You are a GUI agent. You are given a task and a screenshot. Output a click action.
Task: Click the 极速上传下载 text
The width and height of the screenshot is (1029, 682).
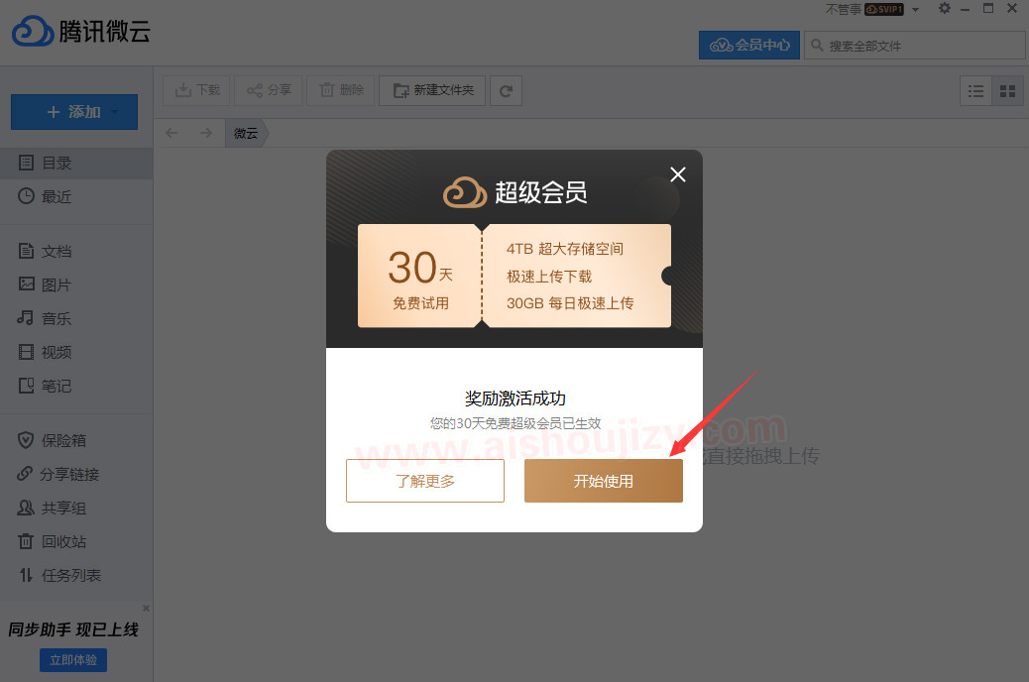click(x=549, y=277)
